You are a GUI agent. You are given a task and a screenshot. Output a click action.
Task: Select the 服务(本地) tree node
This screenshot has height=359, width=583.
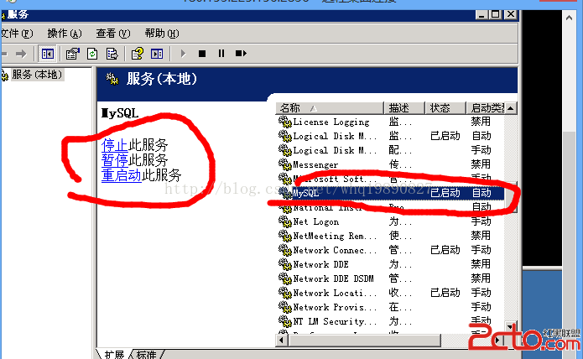[x=36, y=75]
